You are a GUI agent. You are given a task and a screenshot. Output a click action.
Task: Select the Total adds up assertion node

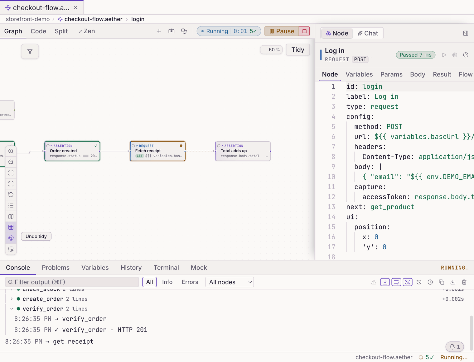click(243, 151)
